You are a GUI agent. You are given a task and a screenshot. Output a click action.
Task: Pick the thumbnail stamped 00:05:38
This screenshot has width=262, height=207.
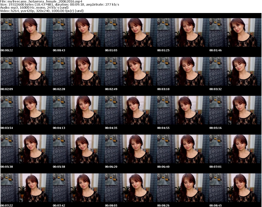coord(27,149)
